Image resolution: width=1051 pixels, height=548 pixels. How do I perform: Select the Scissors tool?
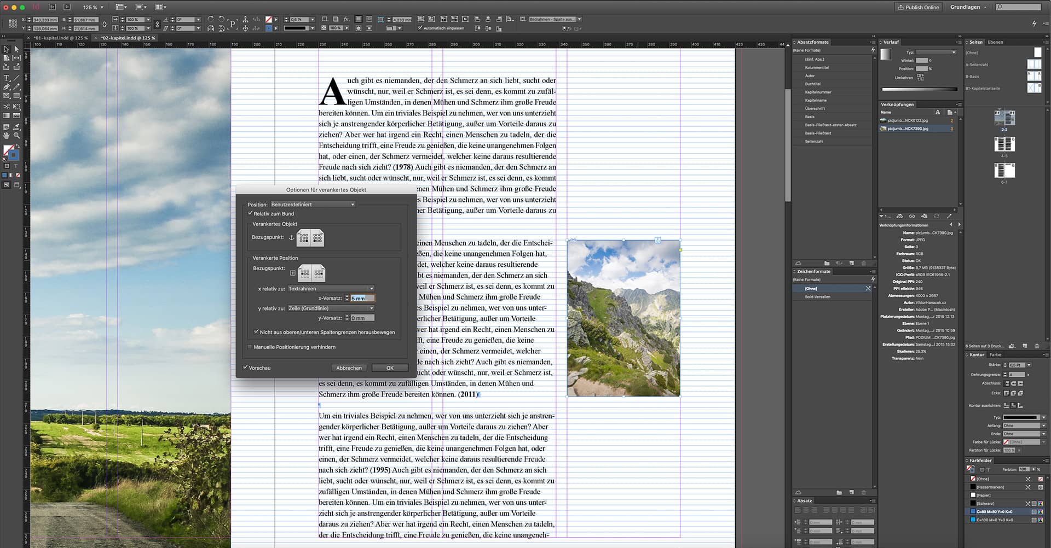[x=6, y=106]
